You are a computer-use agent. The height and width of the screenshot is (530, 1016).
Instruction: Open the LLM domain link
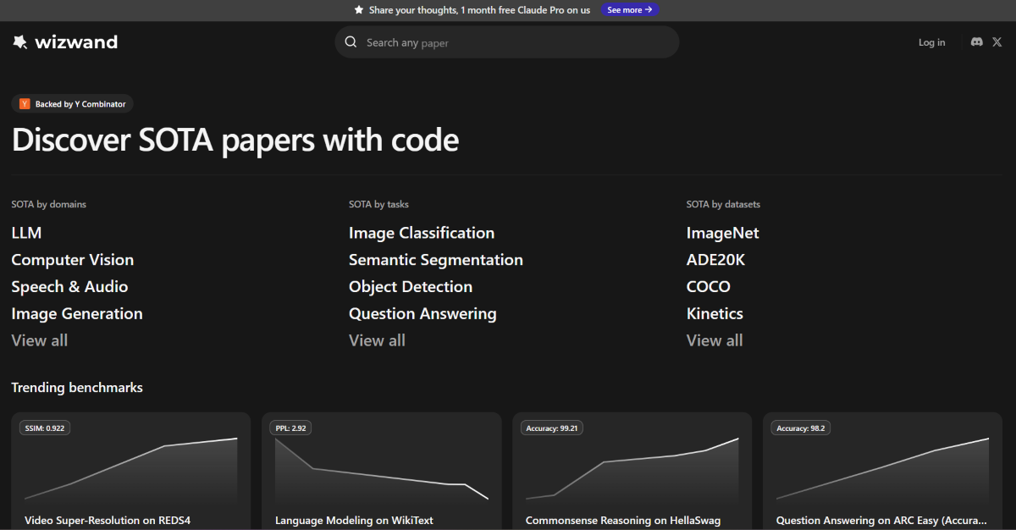tap(26, 233)
